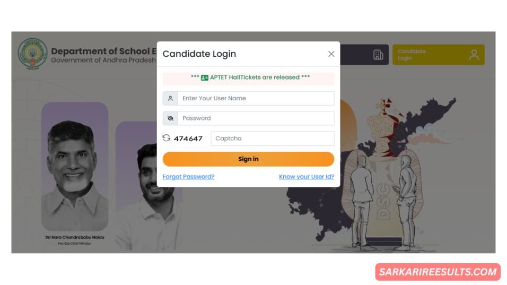The height and width of the screenshot is (285, 507).
Task: Close the Candidate Login dialog
Action: pyautogui.click(x=331, y=54)
